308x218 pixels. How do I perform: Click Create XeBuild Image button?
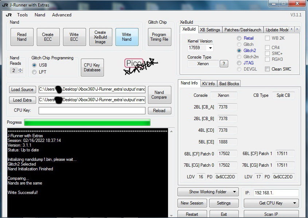click(101, 37)
